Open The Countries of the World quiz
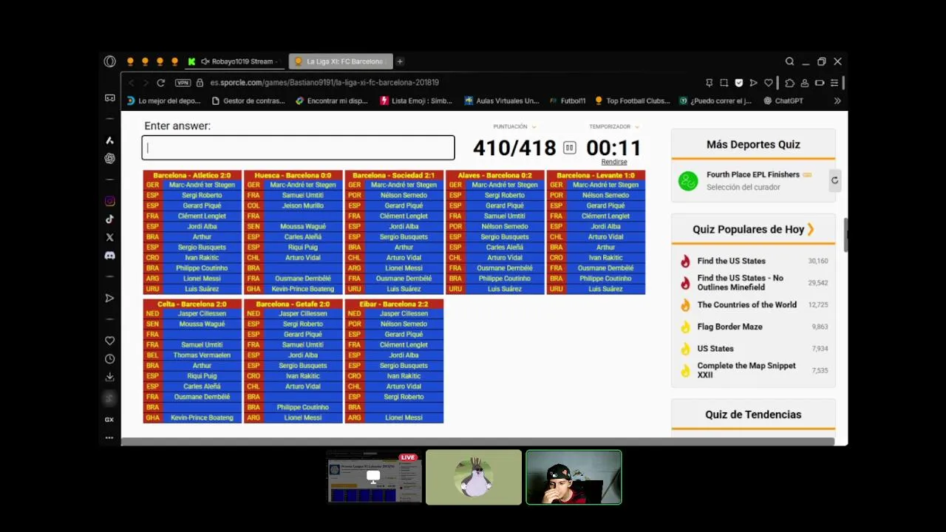 pos(746,304)
